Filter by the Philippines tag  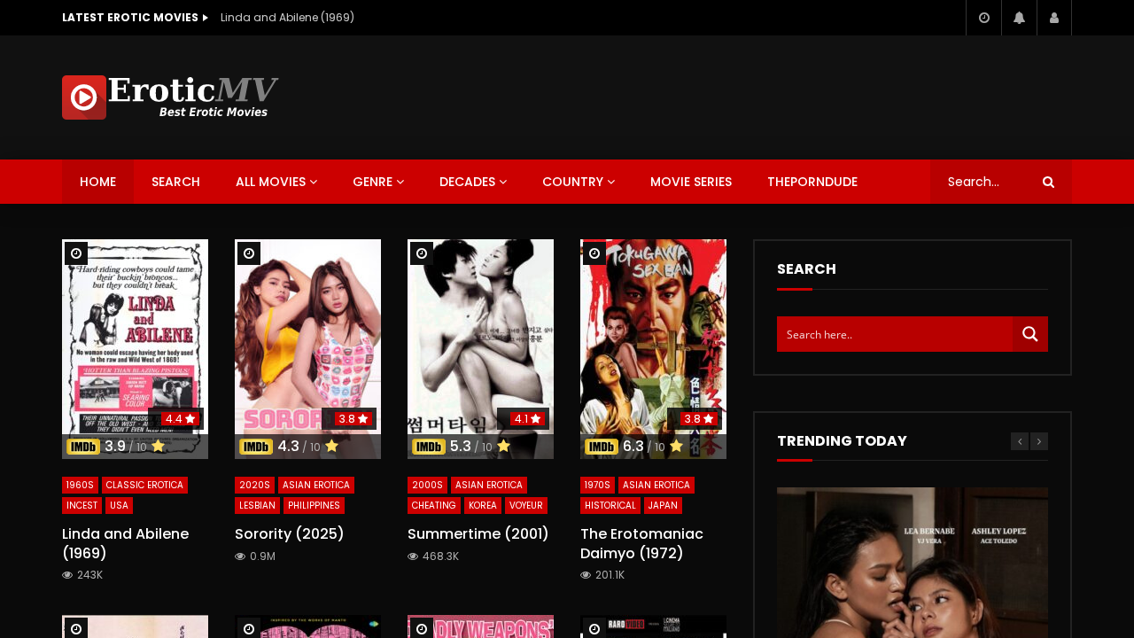(x=314, y=505)
